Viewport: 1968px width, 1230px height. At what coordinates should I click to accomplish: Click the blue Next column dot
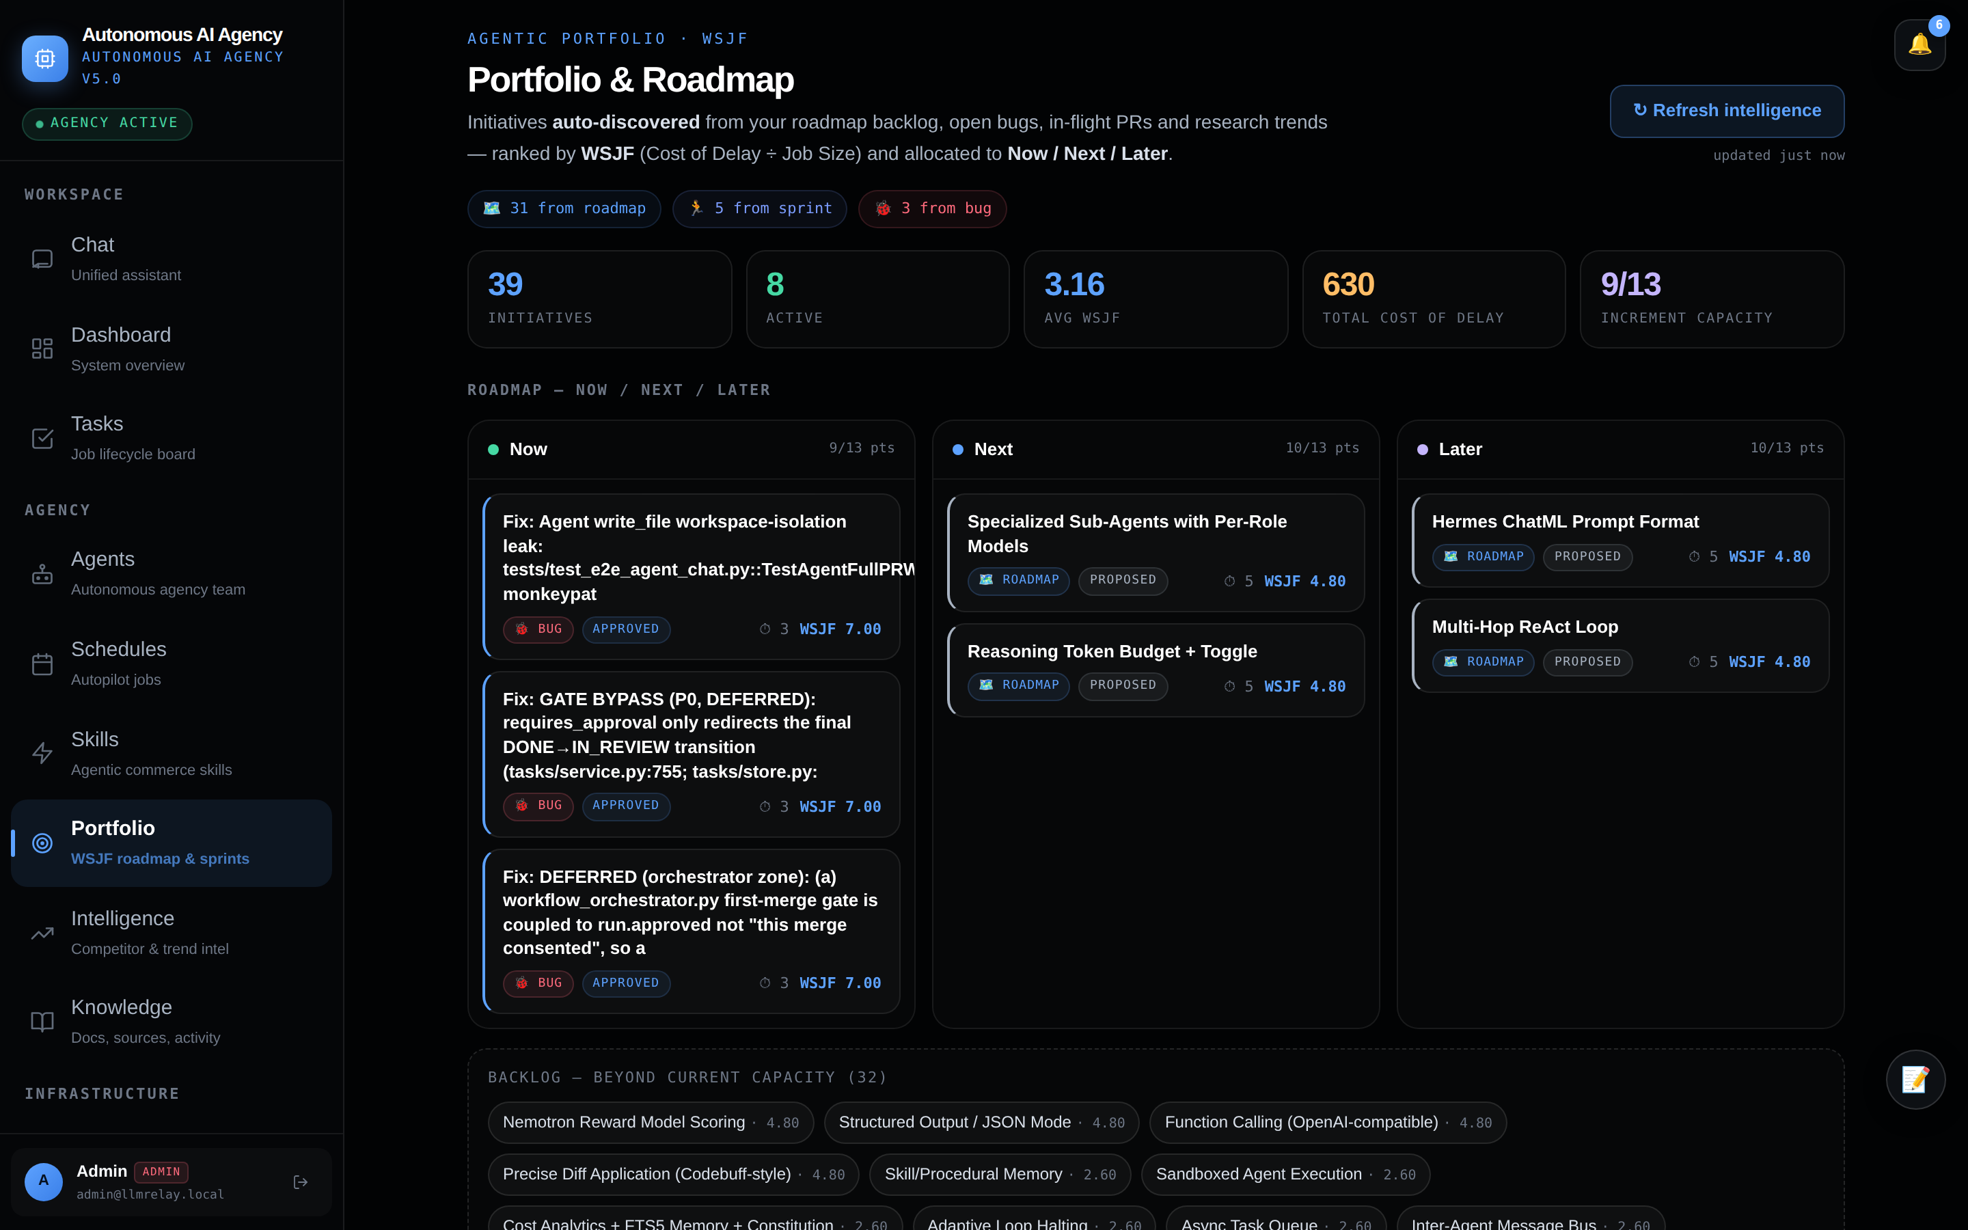[x=958, y=450]
